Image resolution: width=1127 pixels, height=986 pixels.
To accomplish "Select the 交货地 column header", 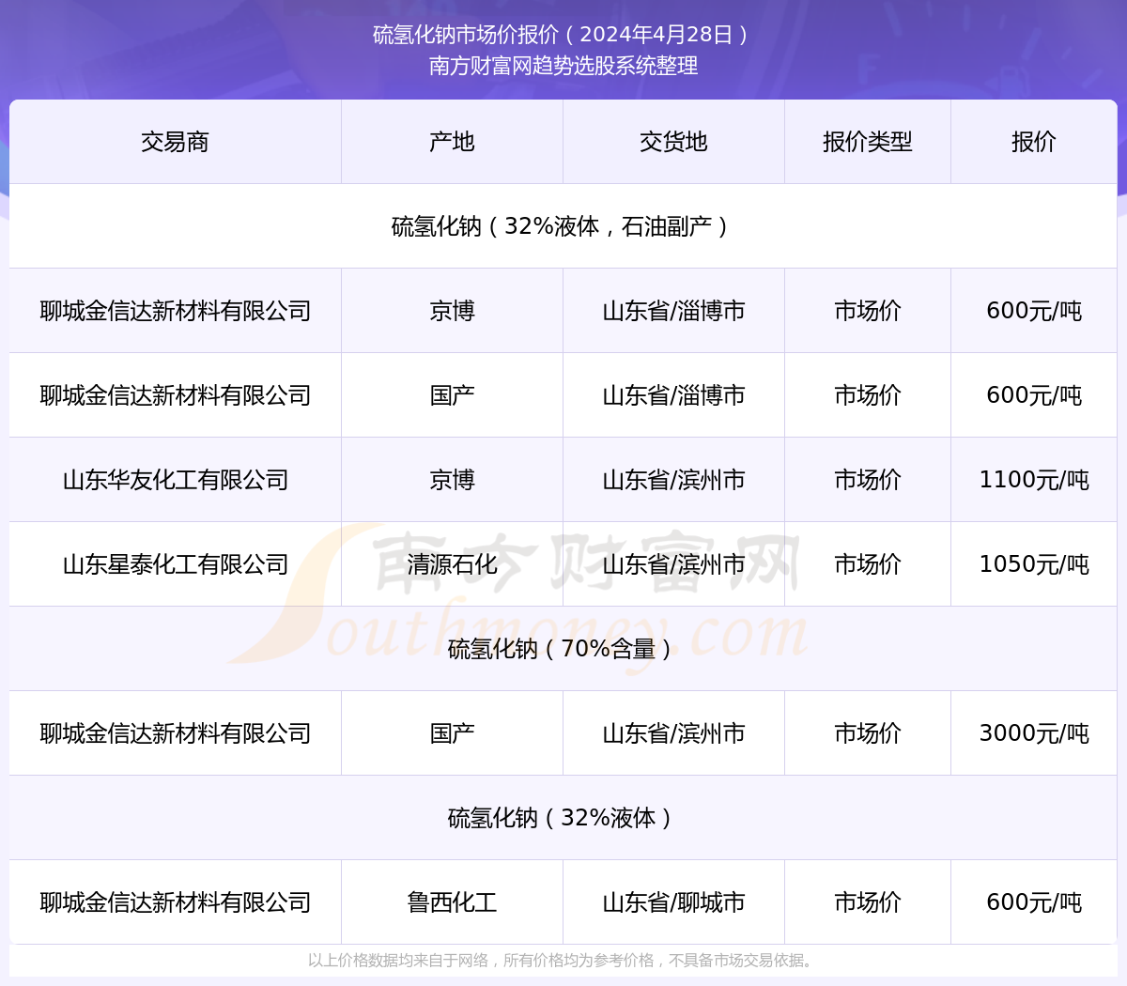I will click(x=673, y=142).
